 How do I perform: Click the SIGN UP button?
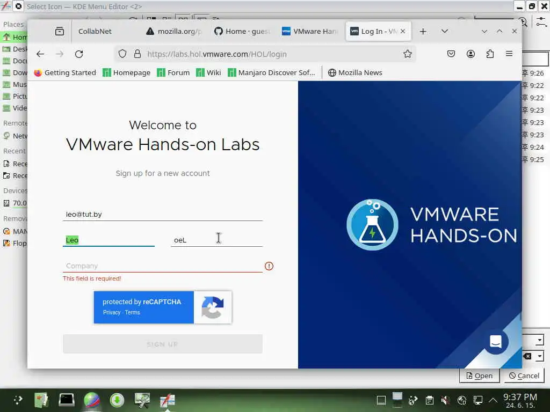[162, 344]
